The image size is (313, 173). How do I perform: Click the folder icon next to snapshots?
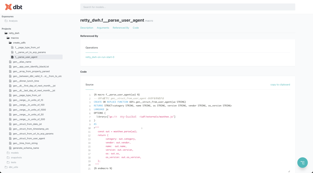tap(8, 157)
